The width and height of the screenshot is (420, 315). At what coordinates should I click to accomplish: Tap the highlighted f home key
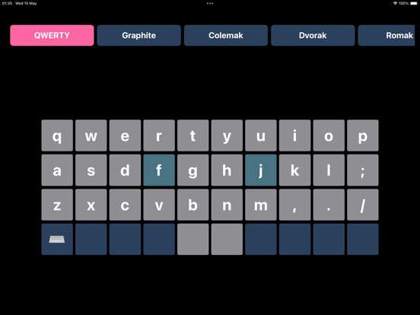(x=159, y=170)
